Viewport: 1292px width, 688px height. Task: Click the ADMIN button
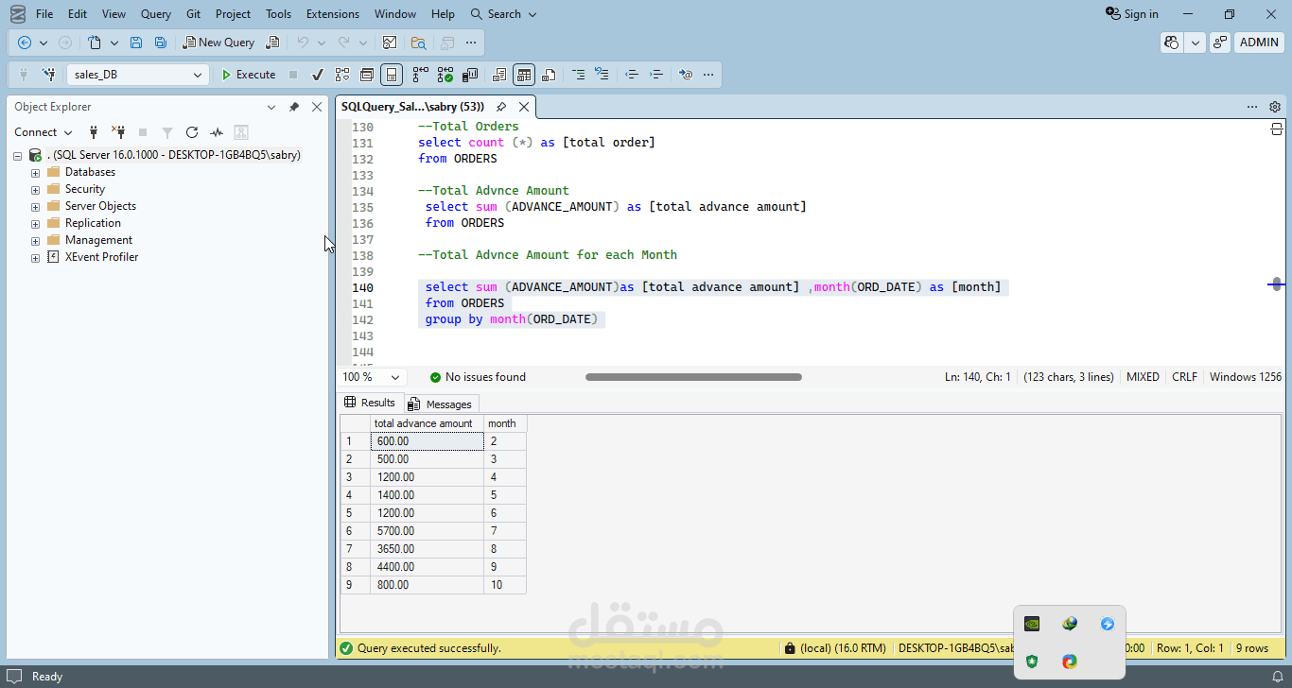pyautogui.click(x=1259, y=43)
